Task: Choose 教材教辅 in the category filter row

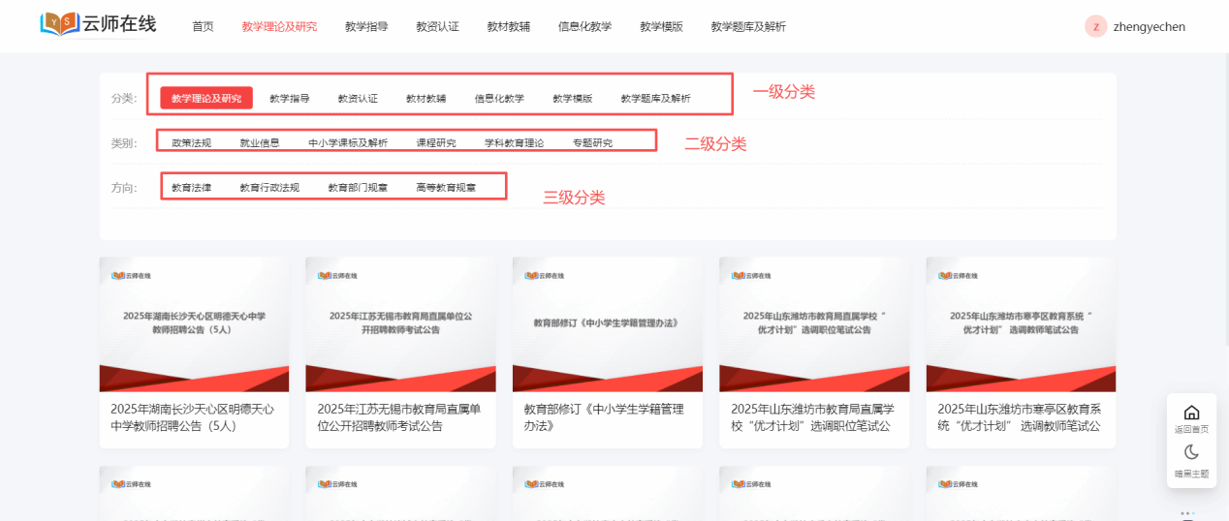Action: click(425, 99)
